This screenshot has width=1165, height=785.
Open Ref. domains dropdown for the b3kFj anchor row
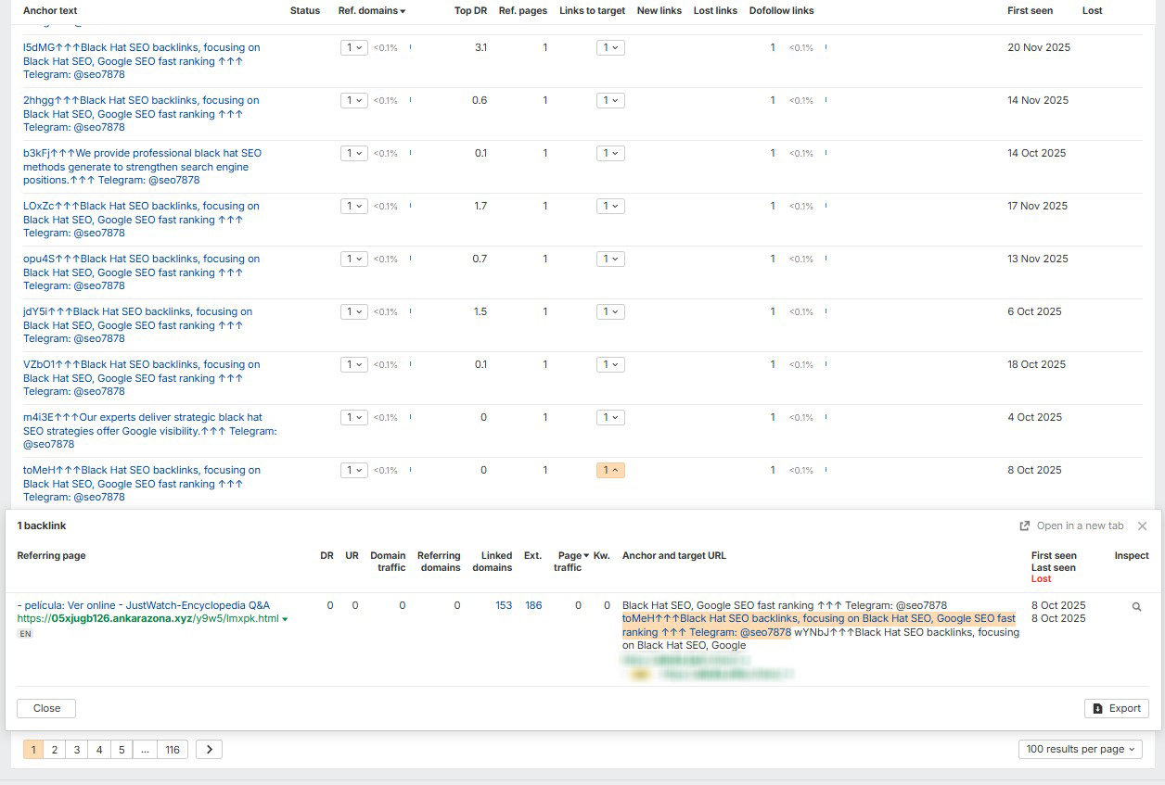tap(353, 154)
